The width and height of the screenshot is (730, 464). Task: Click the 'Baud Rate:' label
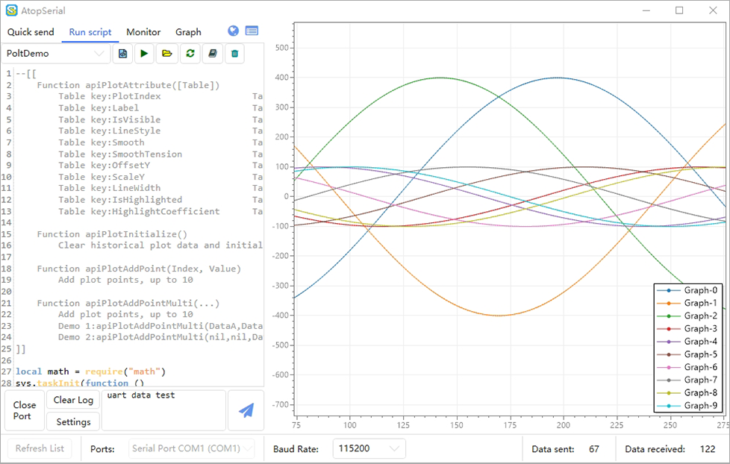296,449
